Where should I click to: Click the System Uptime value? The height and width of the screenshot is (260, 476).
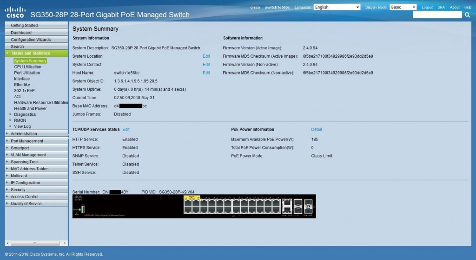(150, 89)
